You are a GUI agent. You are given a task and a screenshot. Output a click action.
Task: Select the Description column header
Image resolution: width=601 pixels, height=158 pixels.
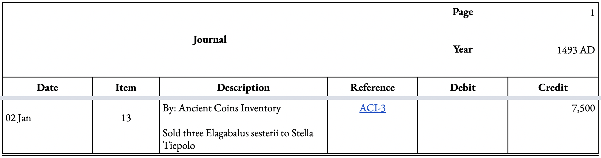tap(243, 87)
